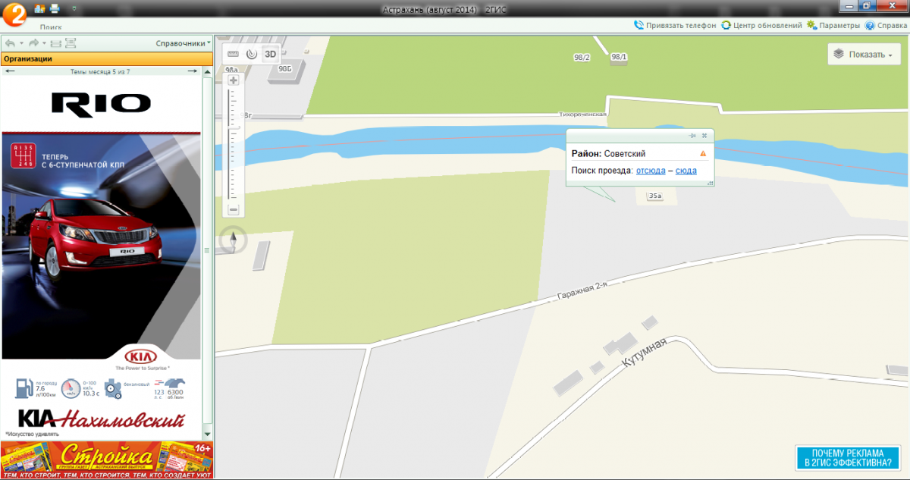
Task: Click the collapse cards icon in the panel toolbar
Action: pyautogui.click(x=55, y=43)
